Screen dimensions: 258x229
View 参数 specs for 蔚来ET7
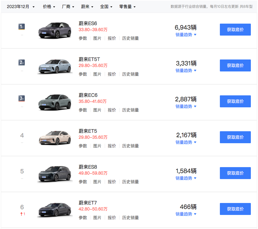coord(83,218)
